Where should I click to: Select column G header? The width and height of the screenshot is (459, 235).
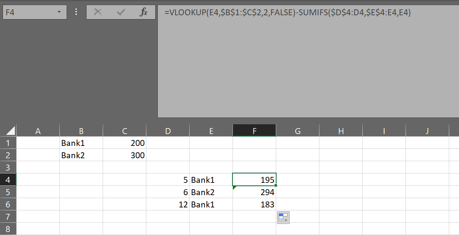[298, 131]
